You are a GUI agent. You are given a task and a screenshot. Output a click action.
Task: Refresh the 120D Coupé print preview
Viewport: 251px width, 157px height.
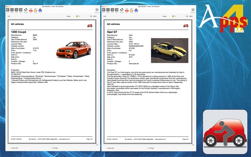pyautogui.click(x=25, y=10)
